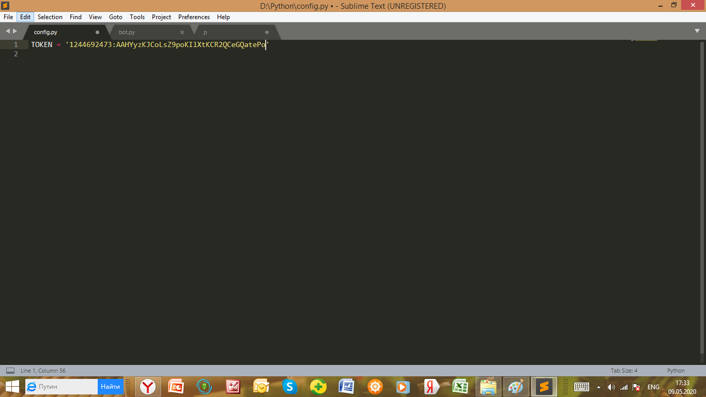Open the red K taskbar icon
The width and height of the screenshot is (706, 397).
(233, 387)
